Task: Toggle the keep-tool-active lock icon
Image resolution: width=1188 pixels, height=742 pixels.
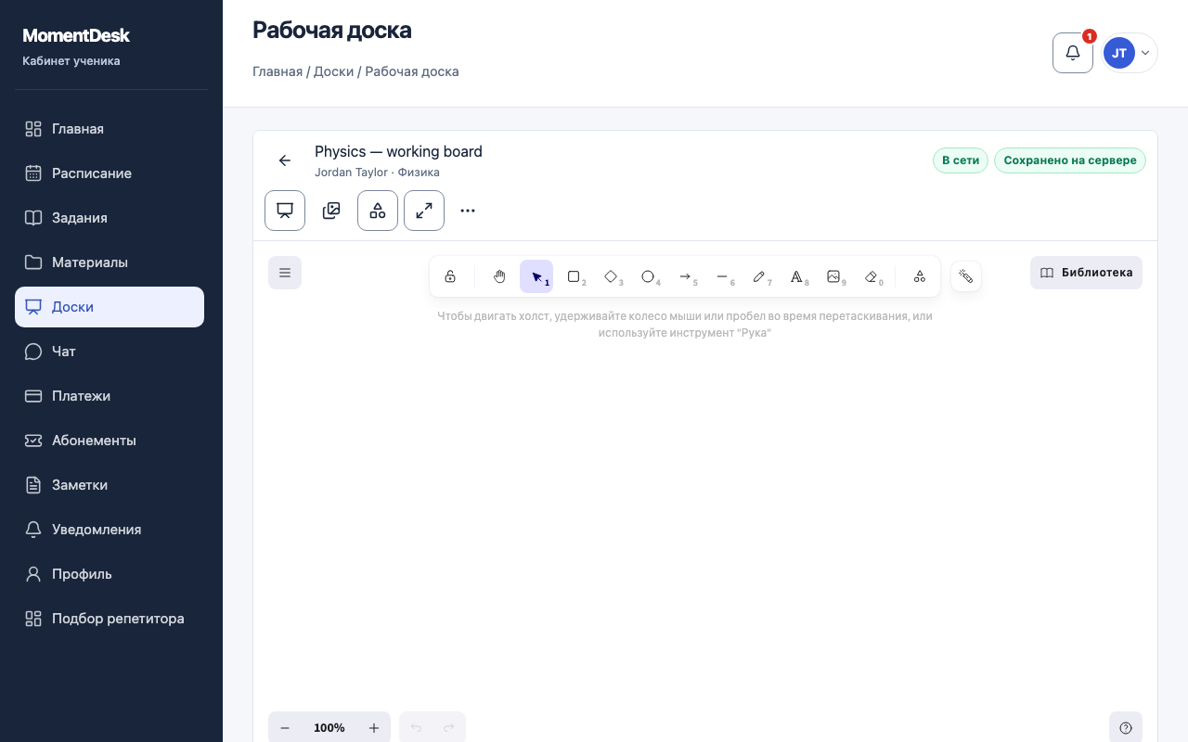Action: click(x=450, y=276)
